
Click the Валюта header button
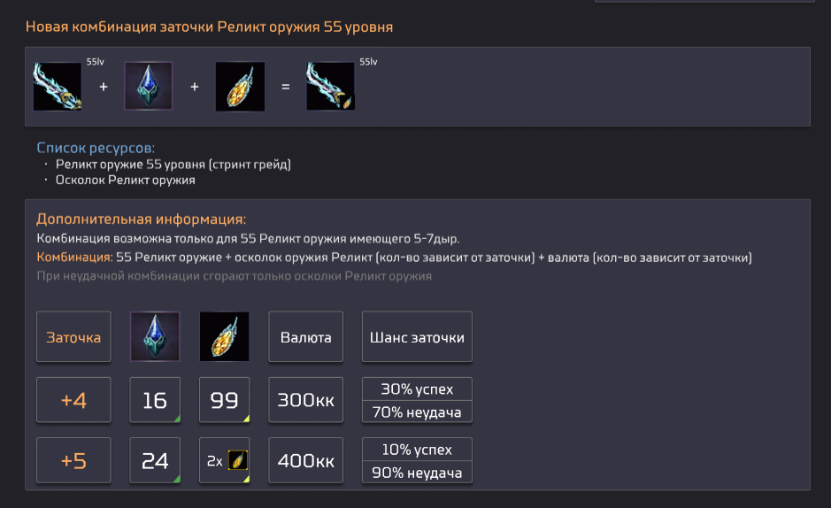[305, 336]
